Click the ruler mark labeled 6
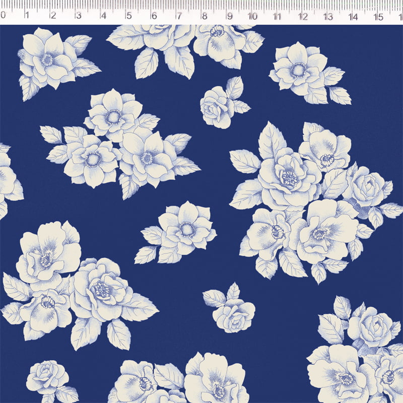This screenshot has height=403, width=403. tap(154, 16)
